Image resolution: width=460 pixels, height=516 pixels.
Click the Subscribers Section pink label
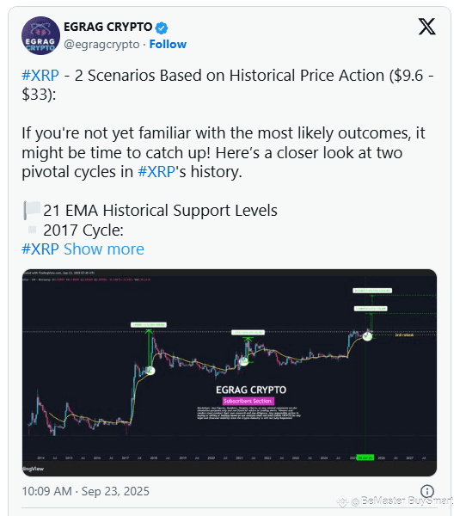tap(248, 401)
